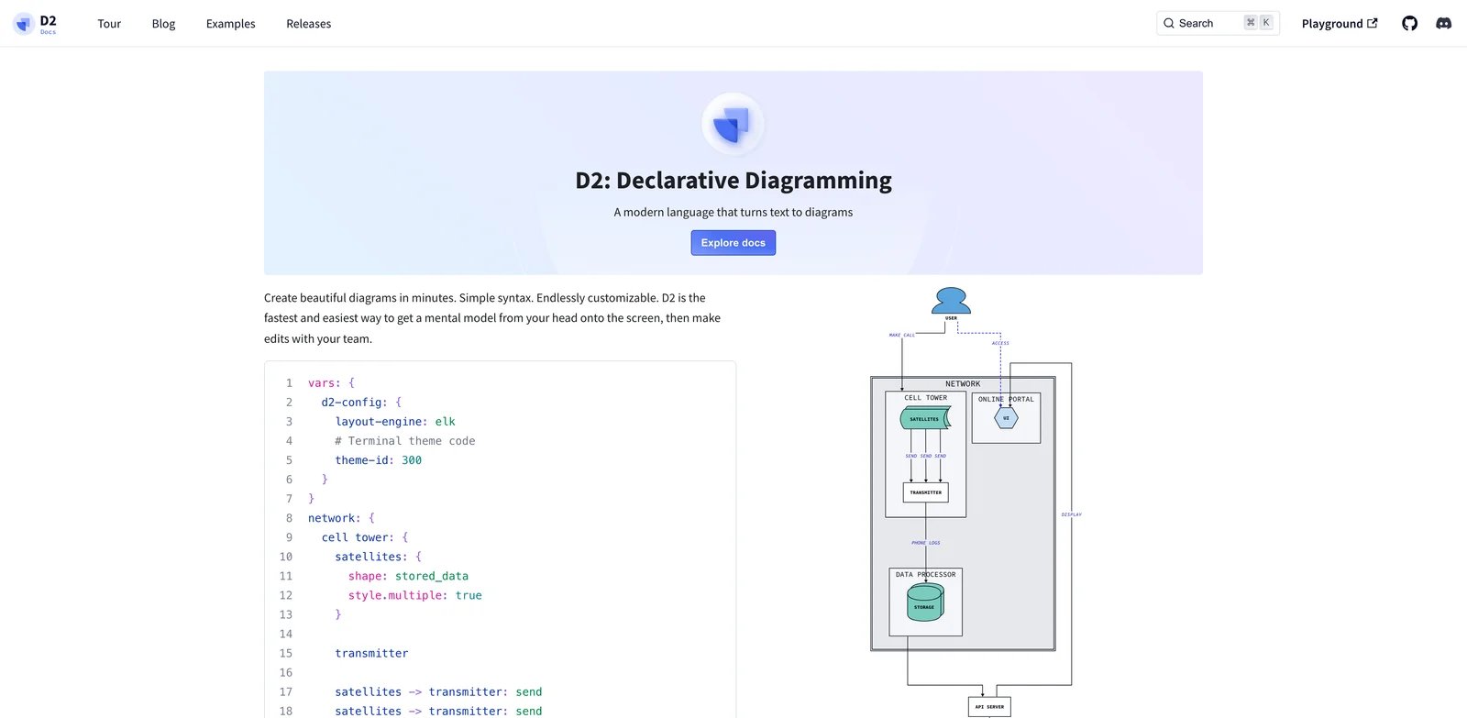The width and height of the screenshot is (1467, 718).
Task: Click the 'D2: Declarative Diagramming' heading
Action: pyautogui.click(x=733, y=181)
